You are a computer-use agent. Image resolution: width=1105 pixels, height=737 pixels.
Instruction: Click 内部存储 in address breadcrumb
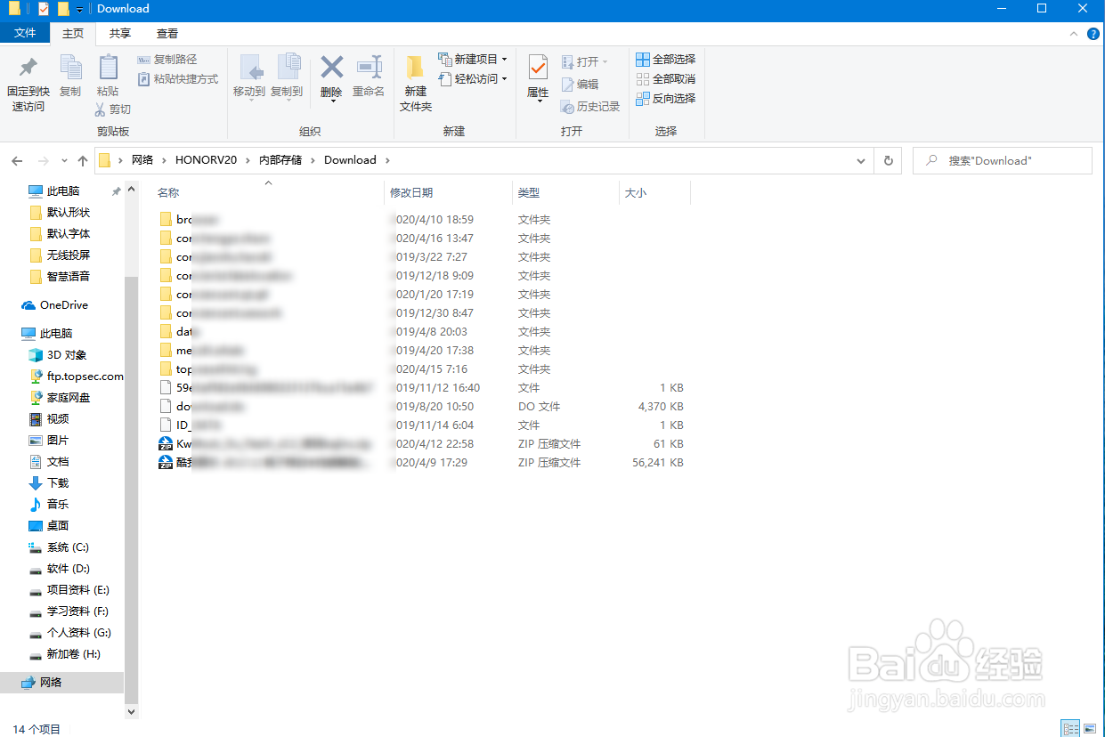tap(280, 160)
